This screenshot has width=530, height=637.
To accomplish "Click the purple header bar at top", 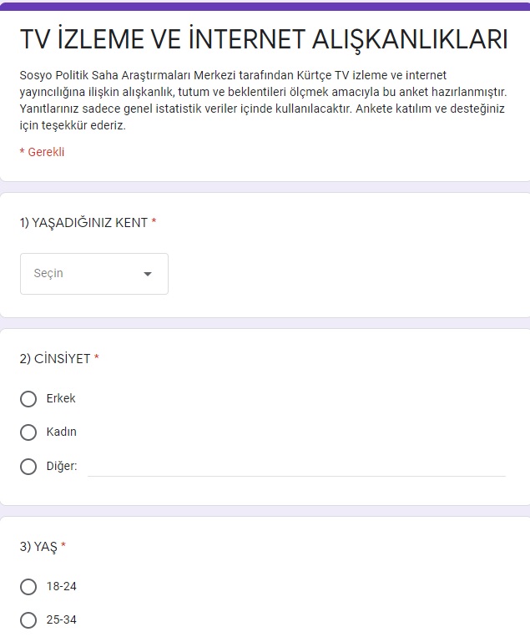I will coord(265,7).
